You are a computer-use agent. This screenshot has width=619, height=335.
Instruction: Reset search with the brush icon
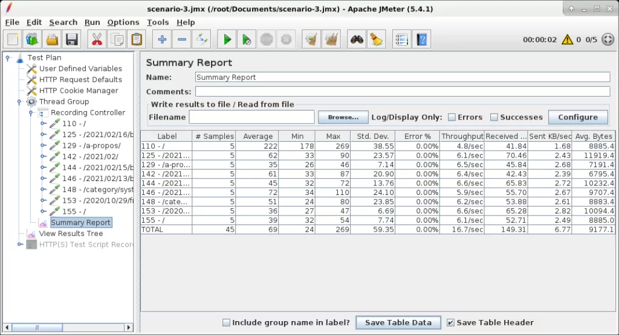click(376, 39)
